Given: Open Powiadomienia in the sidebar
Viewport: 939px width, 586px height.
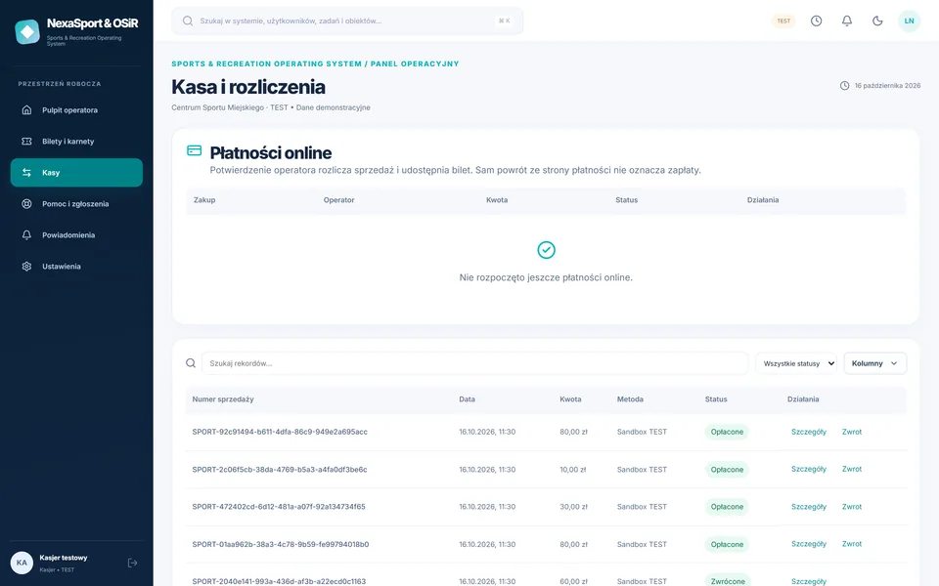Looking at the screenshot, I should click(x=76, y=235).
